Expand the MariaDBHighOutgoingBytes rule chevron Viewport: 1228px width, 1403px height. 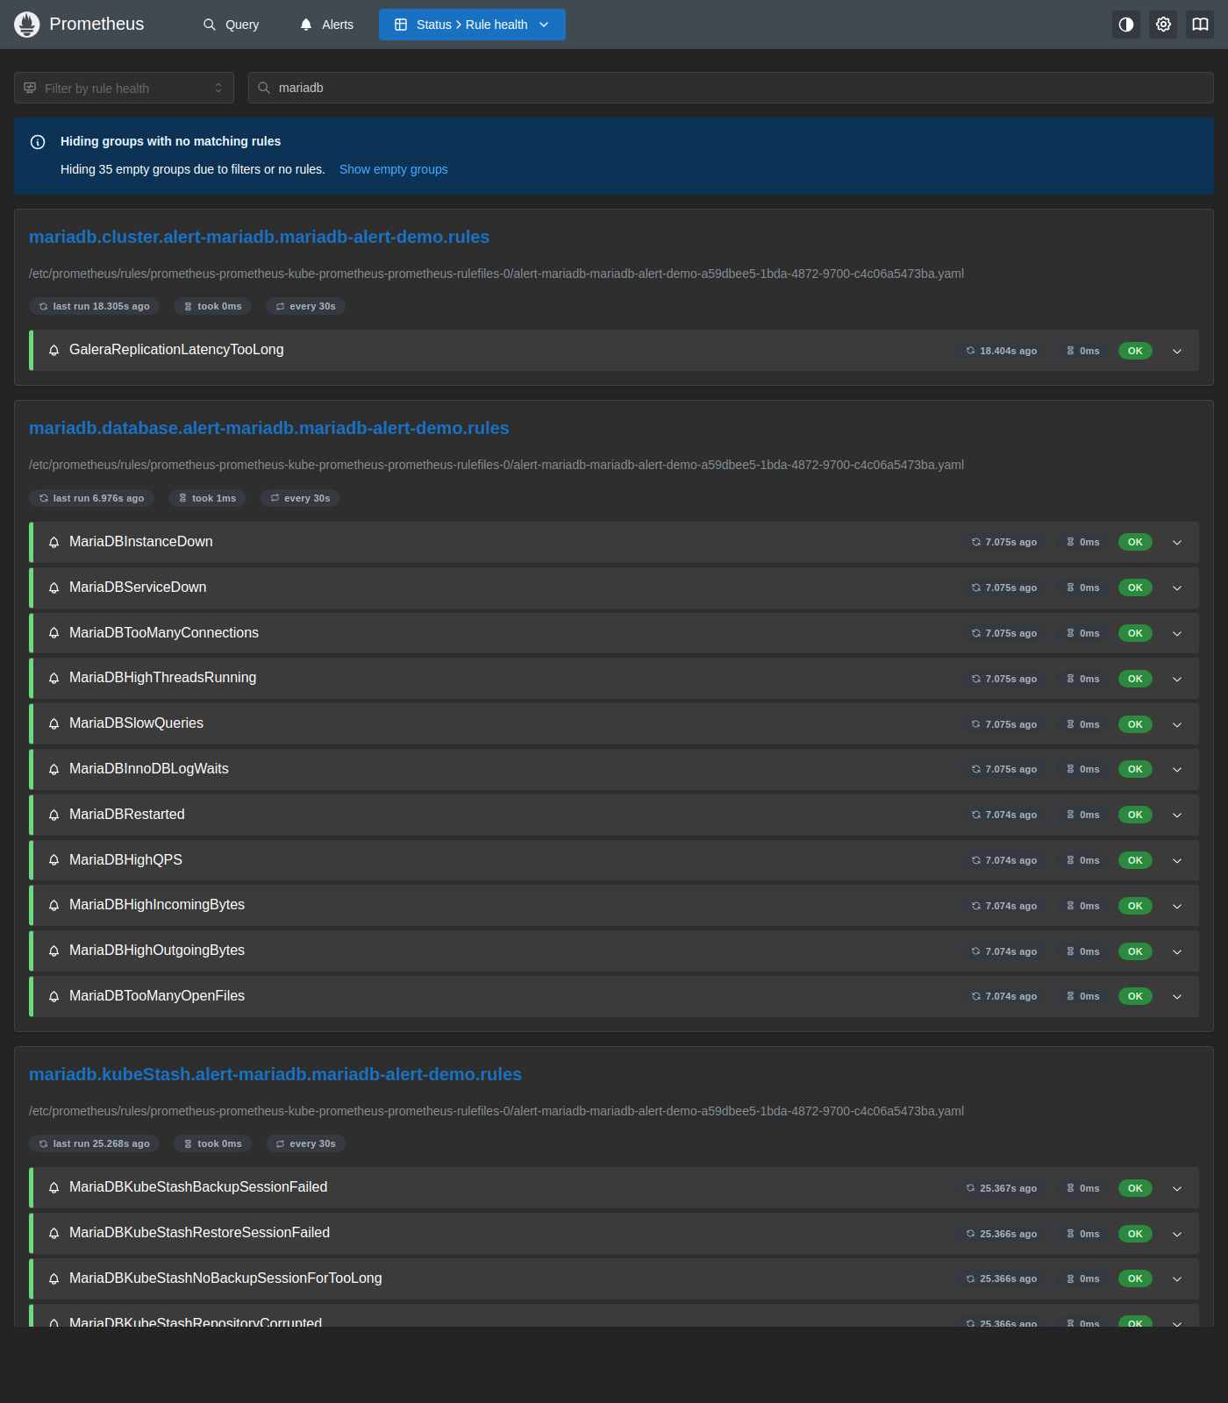(1177, 951)
